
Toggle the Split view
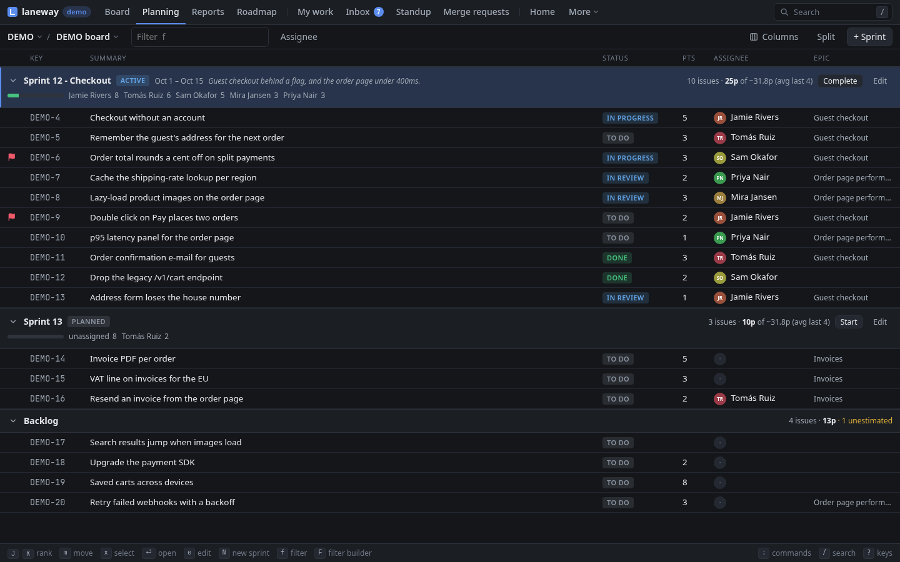[826, 37]
